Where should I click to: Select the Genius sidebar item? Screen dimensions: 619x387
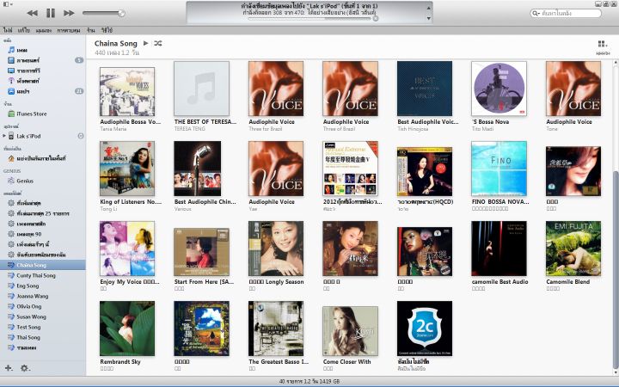[x=25, y=181]
